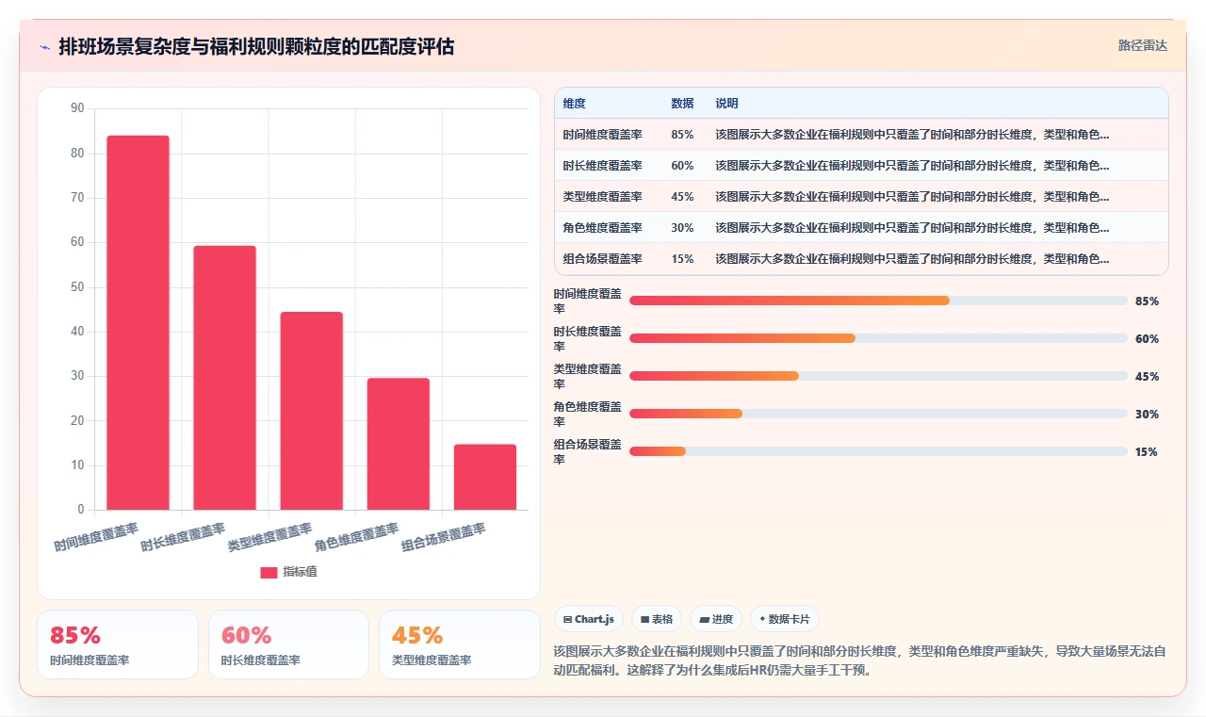This screenshot has height=717, width=1206.
Task: Select table row cell 组合场景覆盖率
Action: coord(602,258)
